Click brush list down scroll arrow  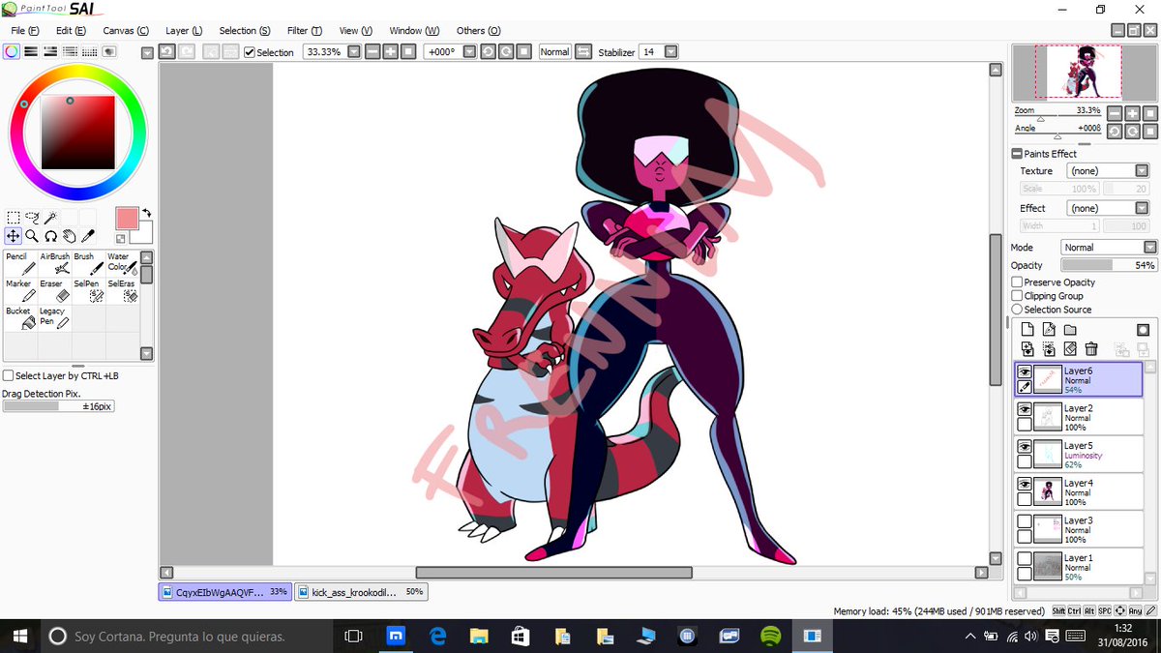tap(147, 354)
